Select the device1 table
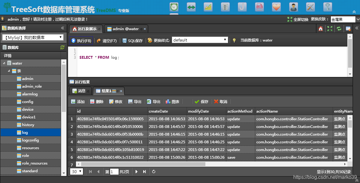 [x=29, y=117]
